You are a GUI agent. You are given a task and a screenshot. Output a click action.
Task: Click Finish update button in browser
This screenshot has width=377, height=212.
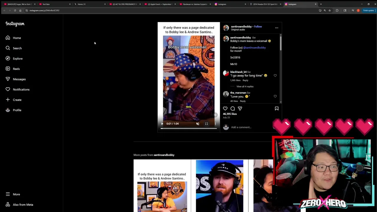coord(369,11)
